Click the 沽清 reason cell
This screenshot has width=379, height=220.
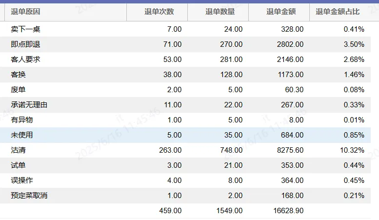pyautogui.click(x=19, y=150)
